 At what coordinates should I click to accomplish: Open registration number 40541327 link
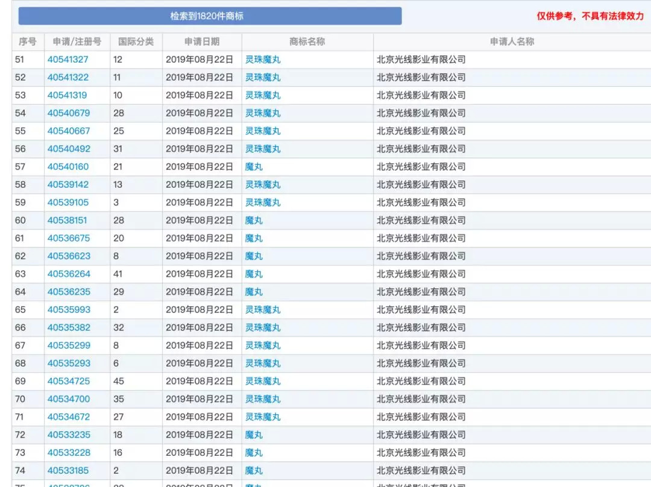tap(68, 59)
